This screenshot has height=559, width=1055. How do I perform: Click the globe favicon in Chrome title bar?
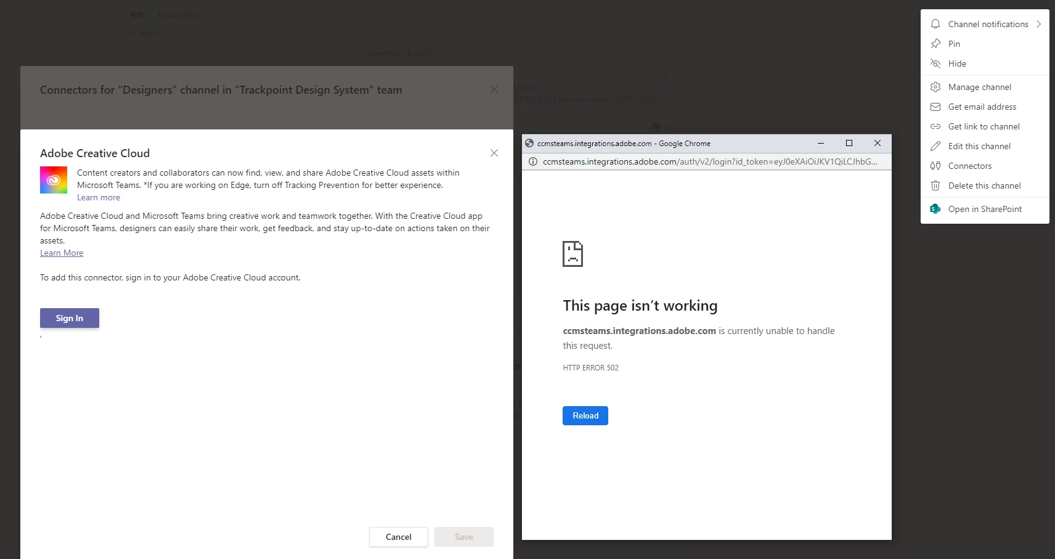529,143
